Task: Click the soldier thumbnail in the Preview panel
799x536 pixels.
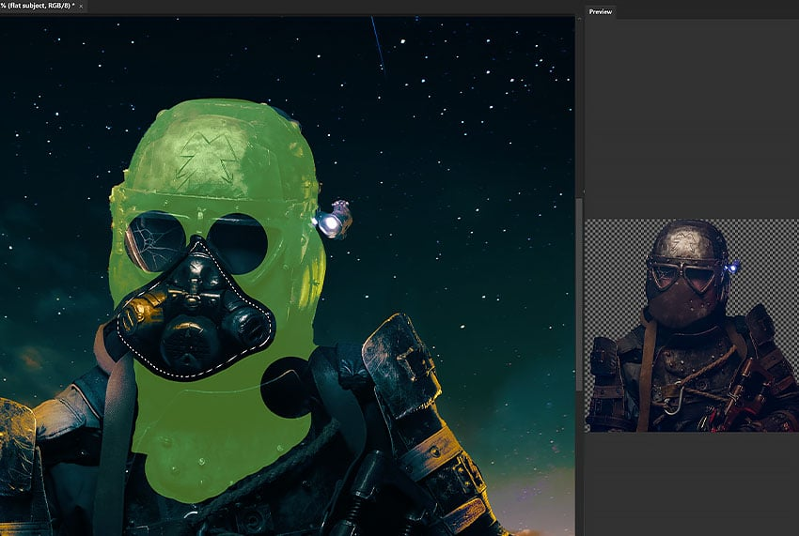Action: point(692,326)
